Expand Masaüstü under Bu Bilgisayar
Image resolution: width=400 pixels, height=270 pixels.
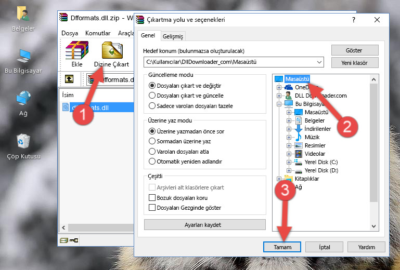289,112
